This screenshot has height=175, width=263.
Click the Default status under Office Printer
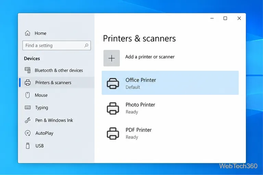tap(133, 87)
